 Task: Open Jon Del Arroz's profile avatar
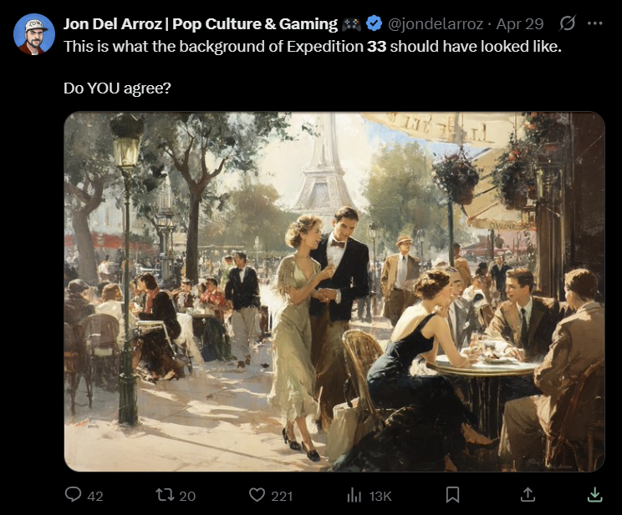[34, 34]
